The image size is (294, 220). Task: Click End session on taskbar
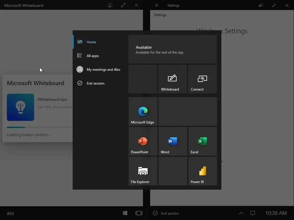pos(166,213)
